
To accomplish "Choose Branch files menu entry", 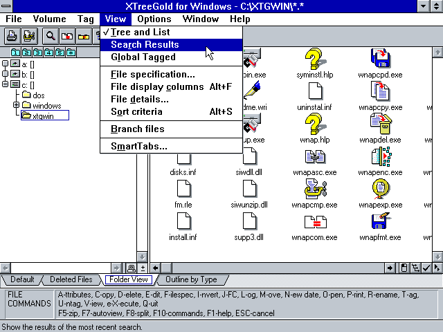I will tap(171, 129).
